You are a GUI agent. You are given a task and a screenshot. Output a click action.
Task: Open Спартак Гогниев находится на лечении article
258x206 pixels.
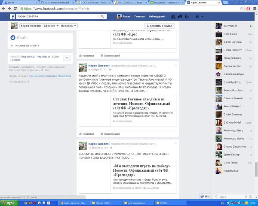point(141,104)
